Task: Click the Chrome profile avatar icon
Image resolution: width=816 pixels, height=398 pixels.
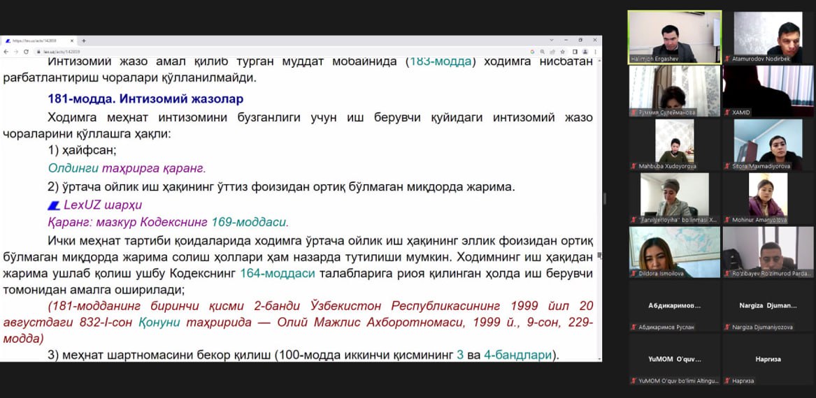Action: click(586, 52)
